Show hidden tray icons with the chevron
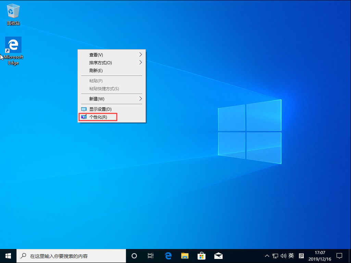Image resolution: width=351 pixels, height=263 pixels. [x=267, y=255]
